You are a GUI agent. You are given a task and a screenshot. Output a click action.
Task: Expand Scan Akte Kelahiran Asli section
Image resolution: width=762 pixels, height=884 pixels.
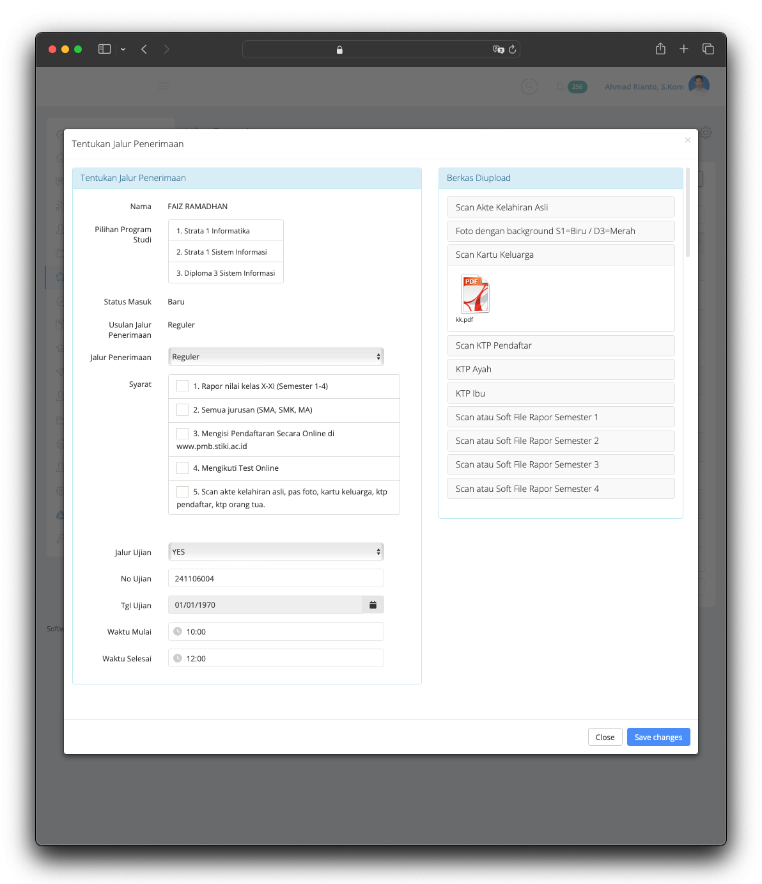point(560,207)
